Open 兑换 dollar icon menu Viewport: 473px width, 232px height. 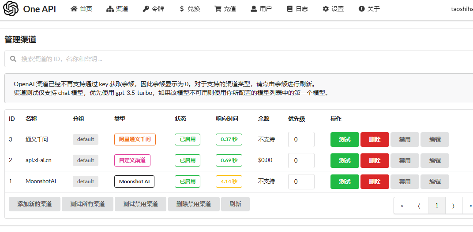[x=189, y=9]
